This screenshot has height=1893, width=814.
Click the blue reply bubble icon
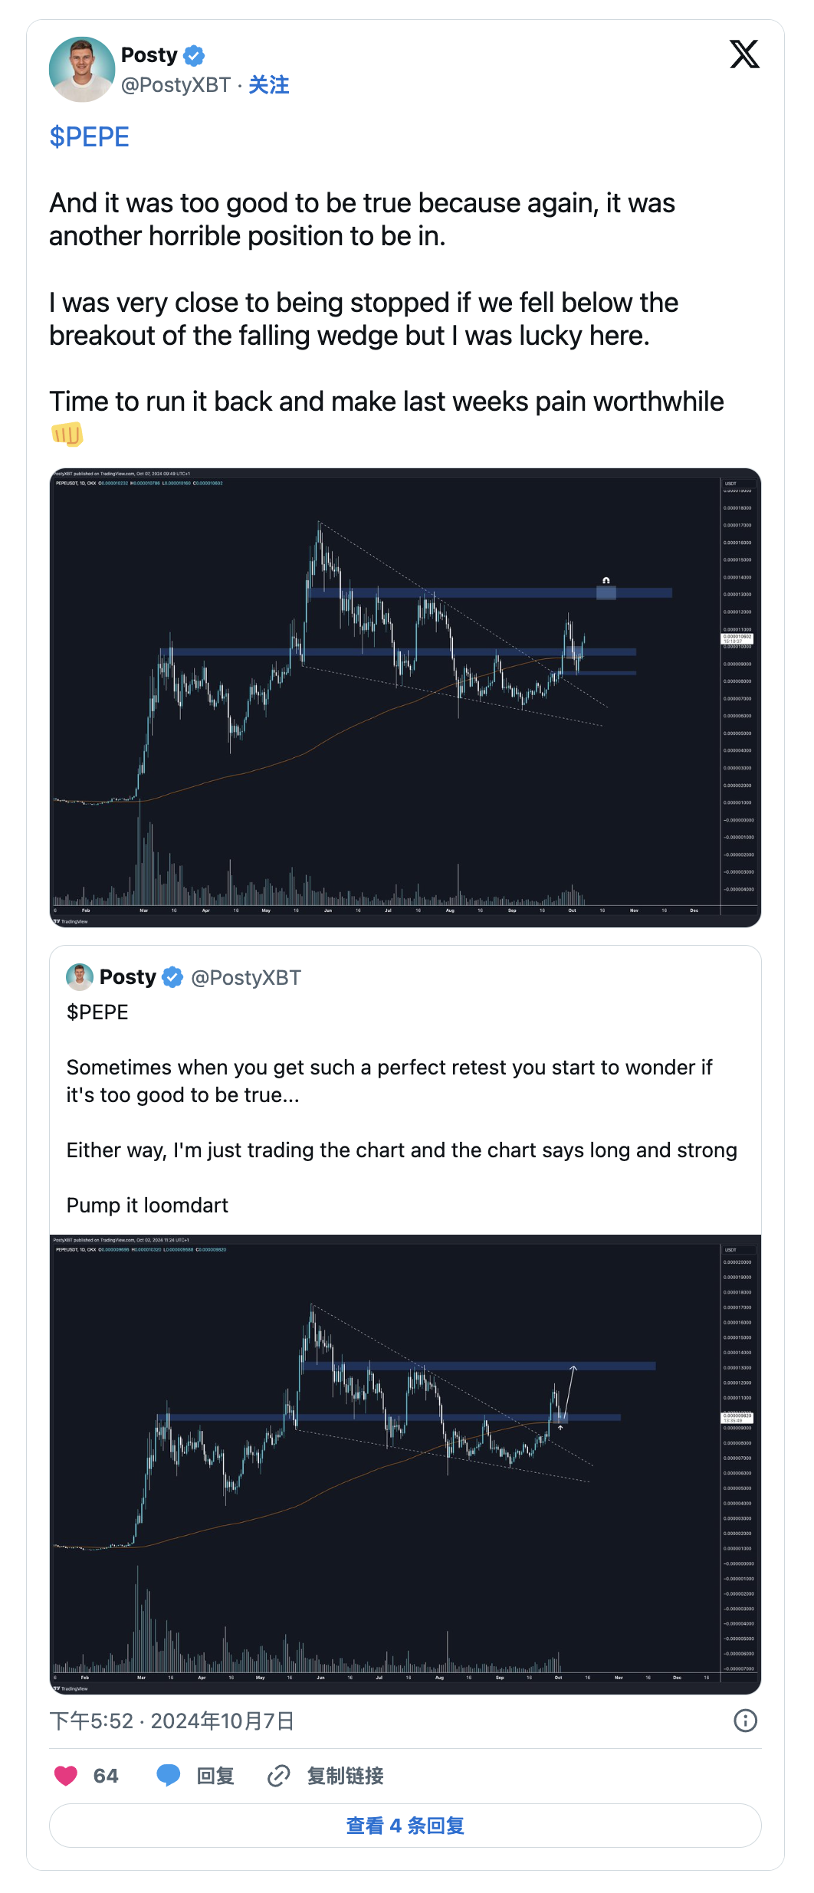click(x=168, y=1776)
